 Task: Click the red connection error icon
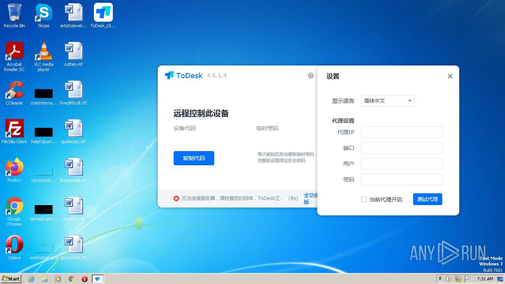pos(176,198)
